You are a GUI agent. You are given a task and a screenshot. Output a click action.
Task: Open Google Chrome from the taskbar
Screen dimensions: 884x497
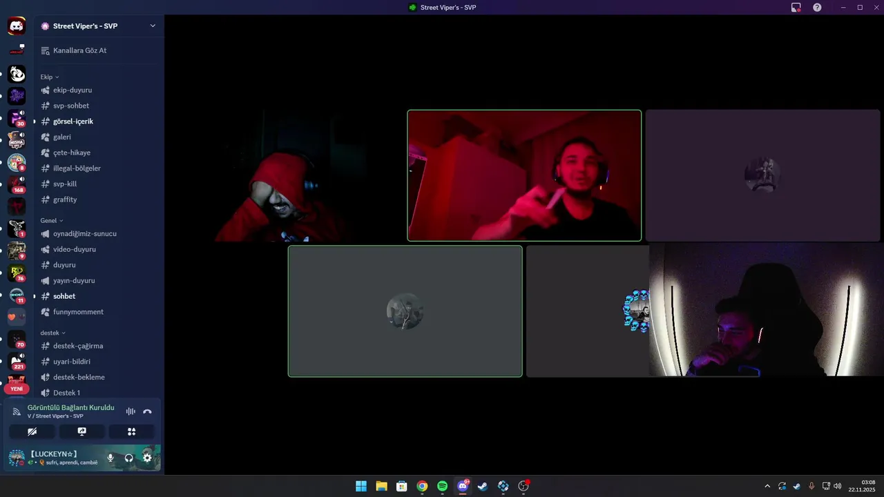click(x=422, y=486)
